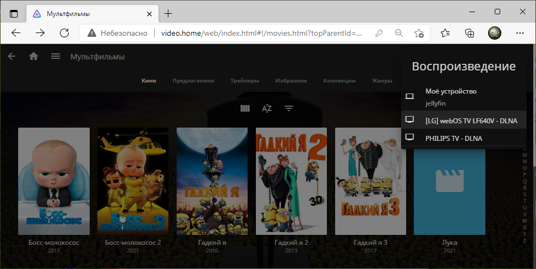Click the Гадкий я title link
536x269 pixels.
(x=212, y=243)
